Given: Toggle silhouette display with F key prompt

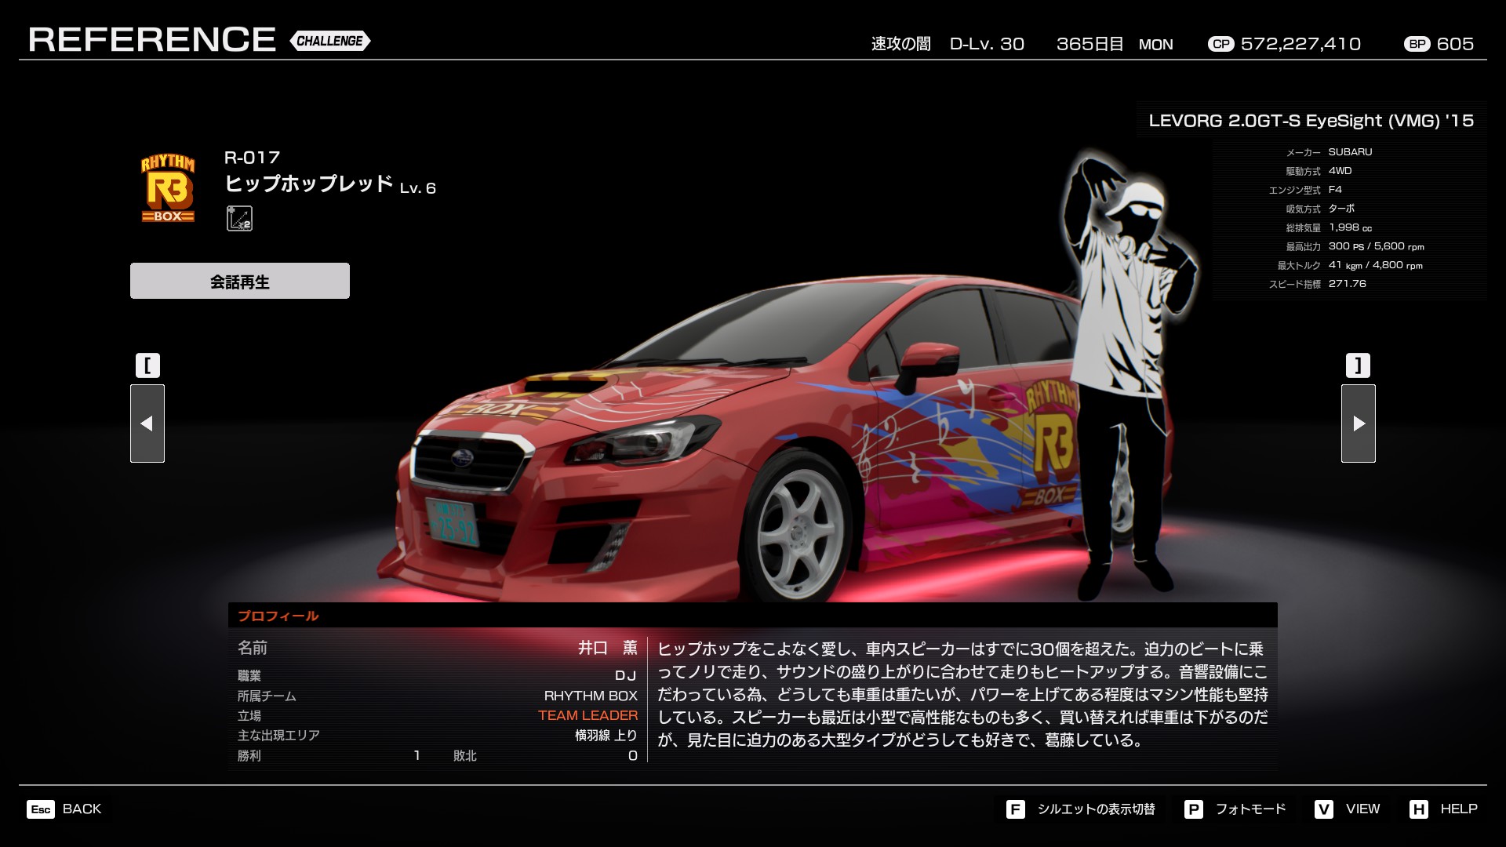Looking at the screenshot, I should pos(1082,809).
